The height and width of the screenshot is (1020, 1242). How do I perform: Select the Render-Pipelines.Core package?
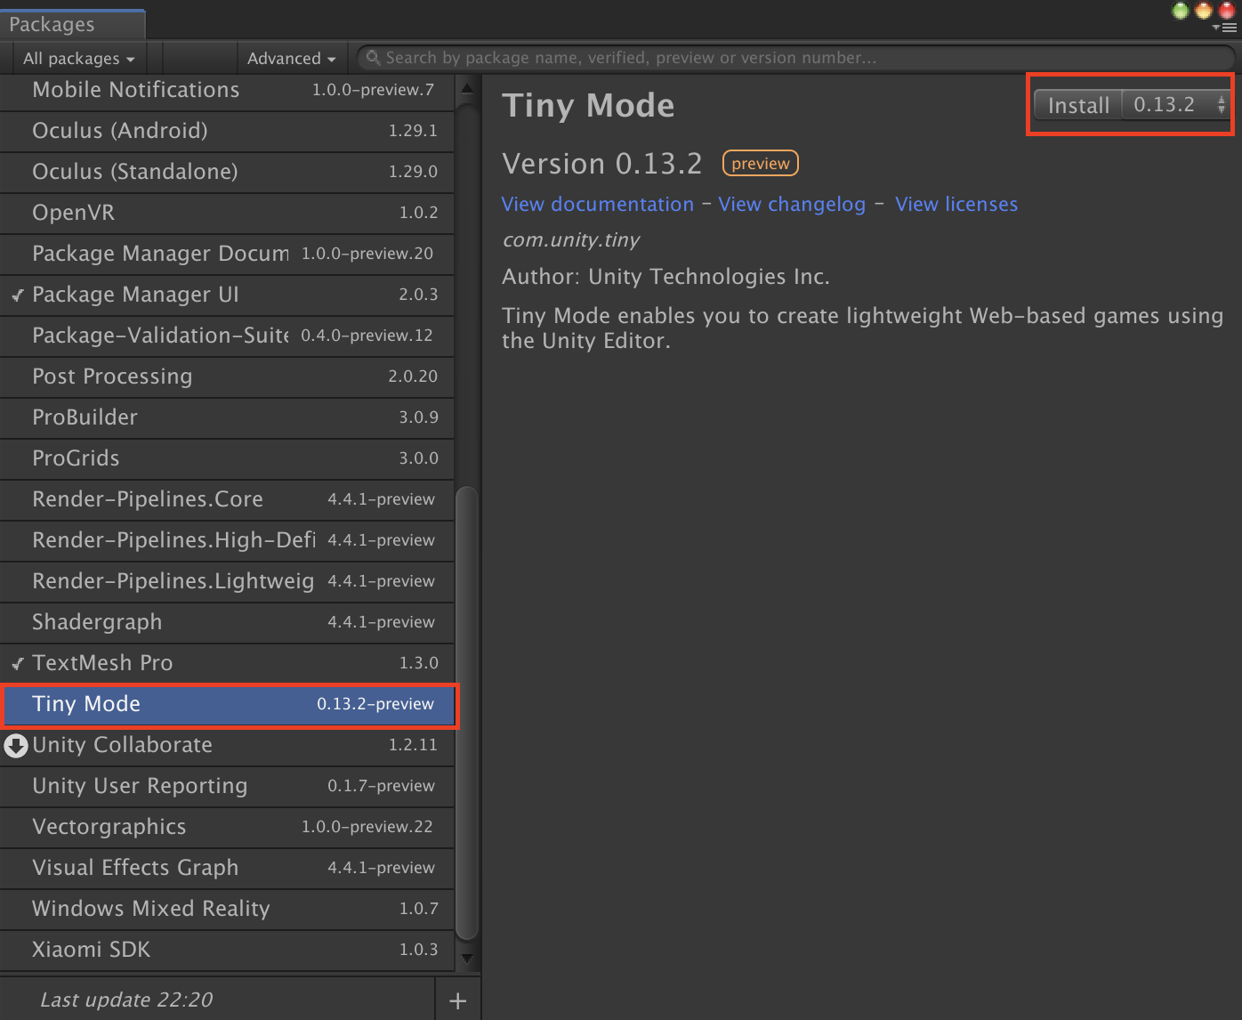tap(227, 499)
